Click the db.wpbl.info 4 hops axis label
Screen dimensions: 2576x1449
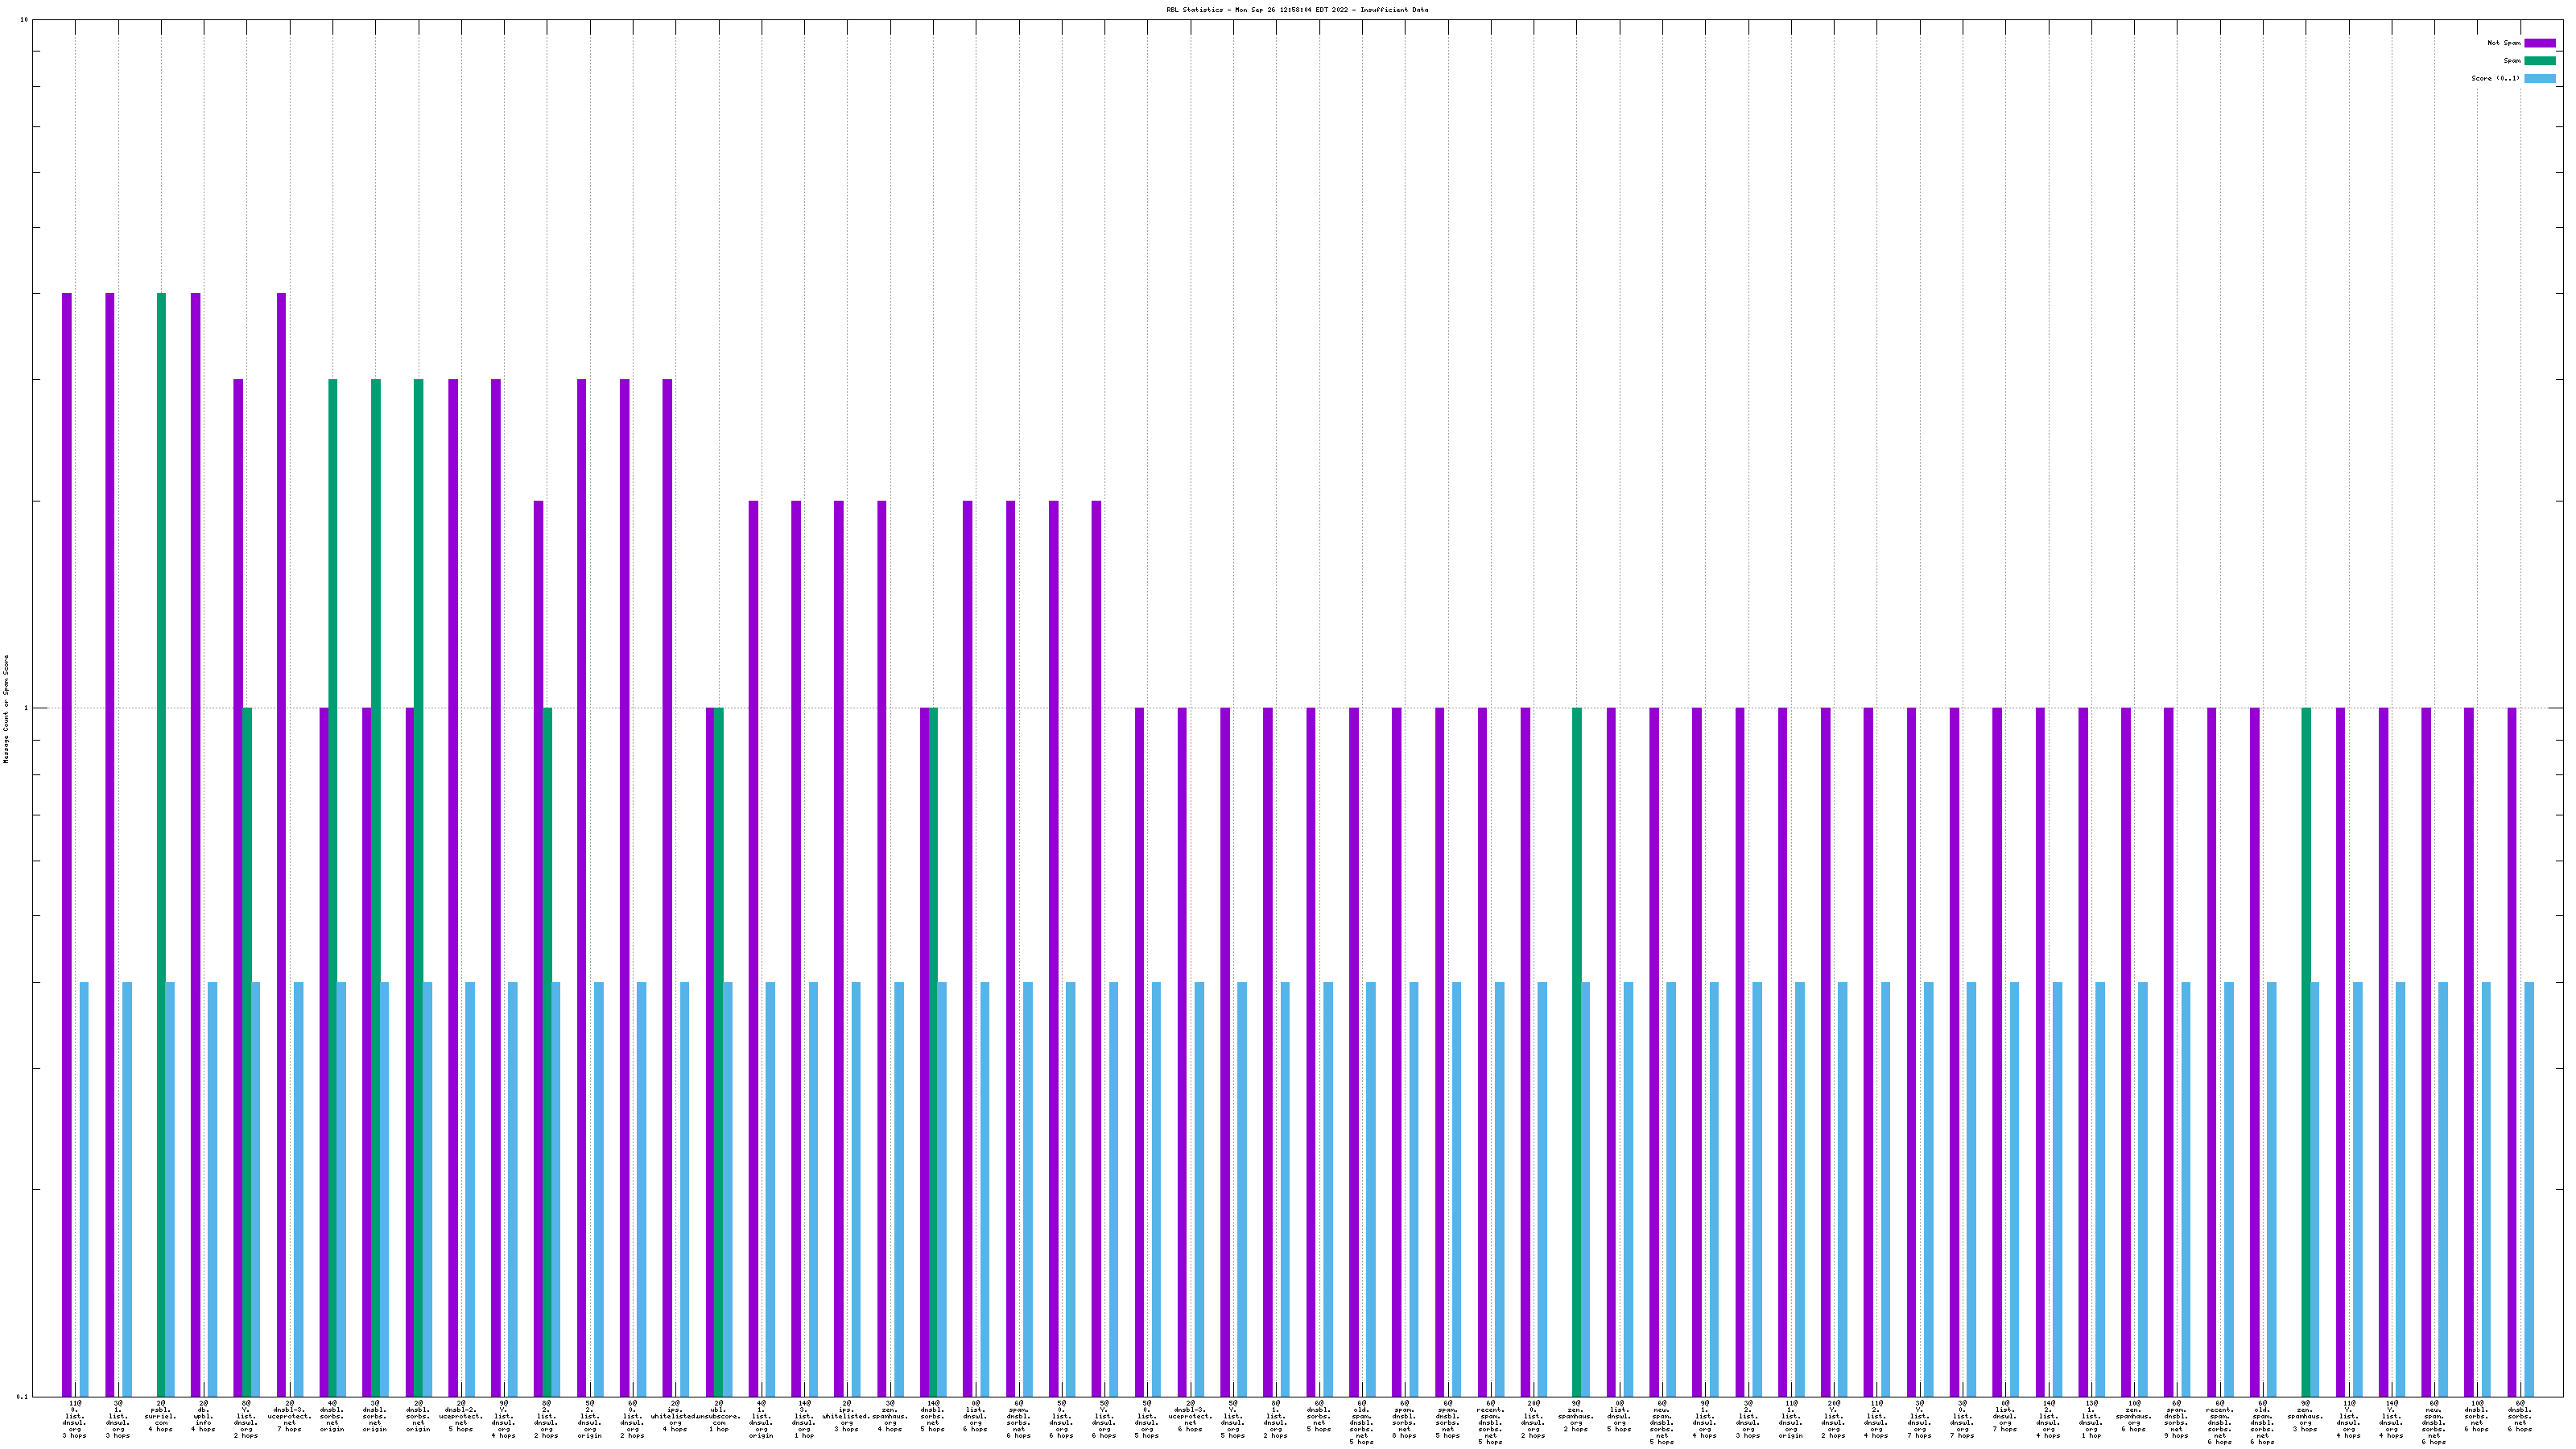coord(203,1416)
